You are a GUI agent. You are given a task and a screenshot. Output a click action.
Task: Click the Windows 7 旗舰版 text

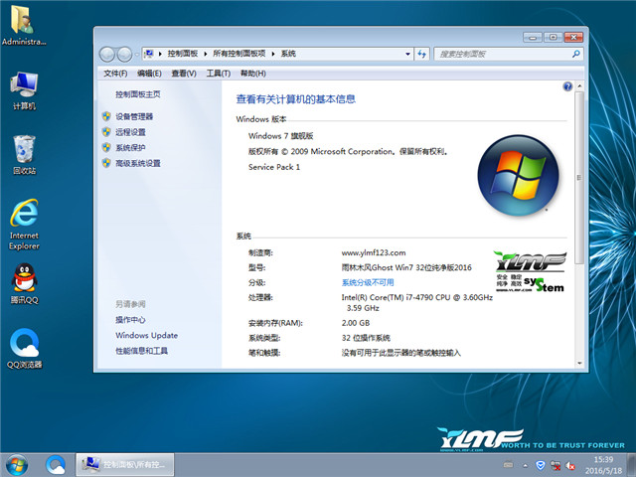280,136
